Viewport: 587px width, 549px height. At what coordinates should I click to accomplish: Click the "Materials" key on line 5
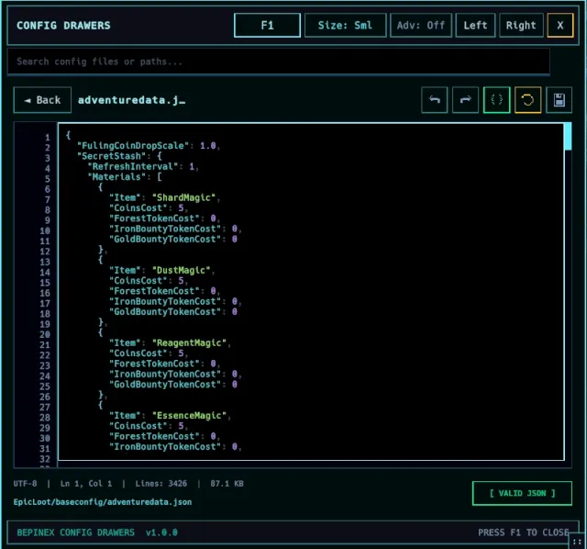pyautogui.click(x=117, y=177)
